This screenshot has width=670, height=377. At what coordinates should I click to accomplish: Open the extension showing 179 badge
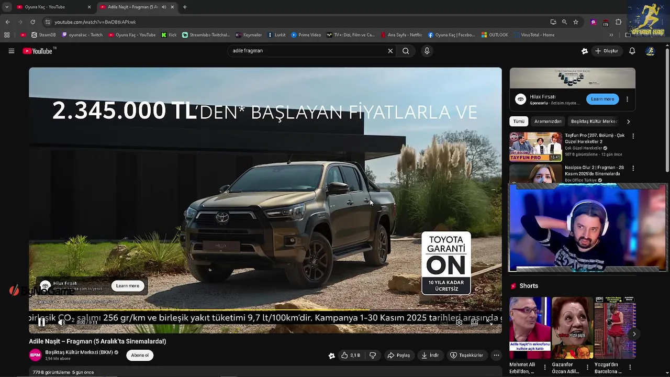(606, 22)
